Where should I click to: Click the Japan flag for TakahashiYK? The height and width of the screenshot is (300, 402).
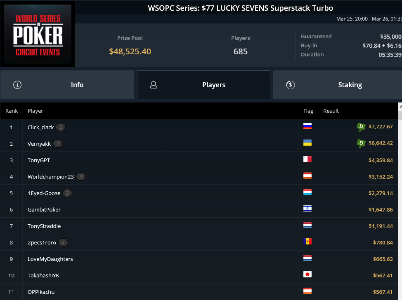(307, 274)
